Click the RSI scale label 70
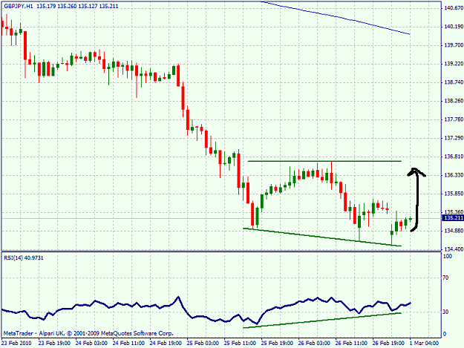Viewport: 464px width, 348px height. [x=445, y=278]
